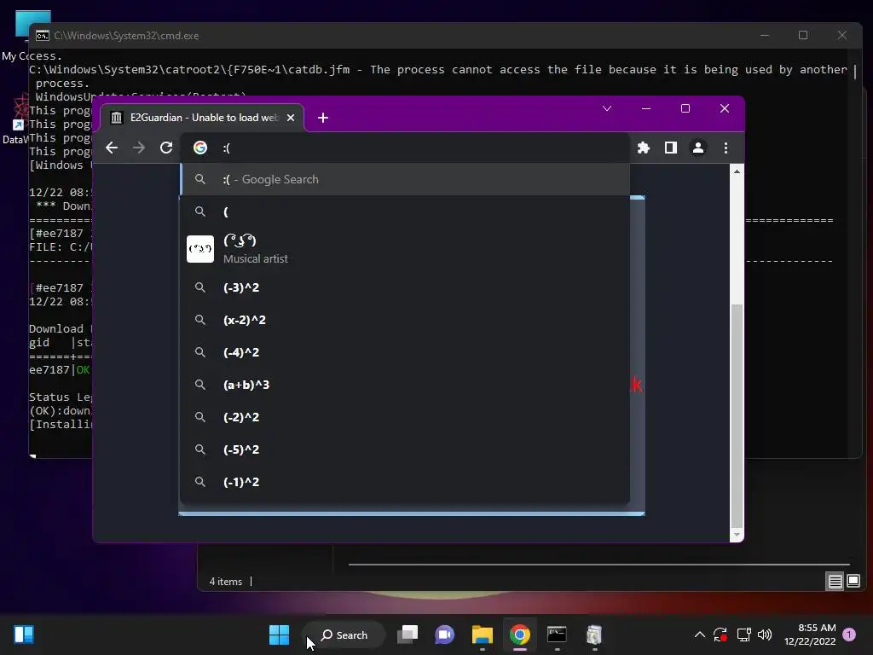The height and width of the screenshot is (655, 873).
Task: Switch File Explorer to details view
Action: [x=835, y=582]
